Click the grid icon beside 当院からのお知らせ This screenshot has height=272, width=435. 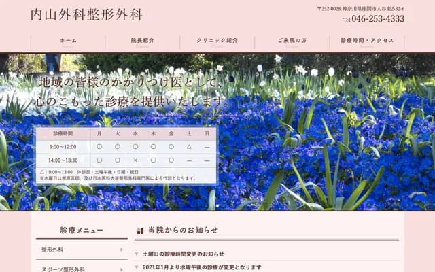pos(141,231)
